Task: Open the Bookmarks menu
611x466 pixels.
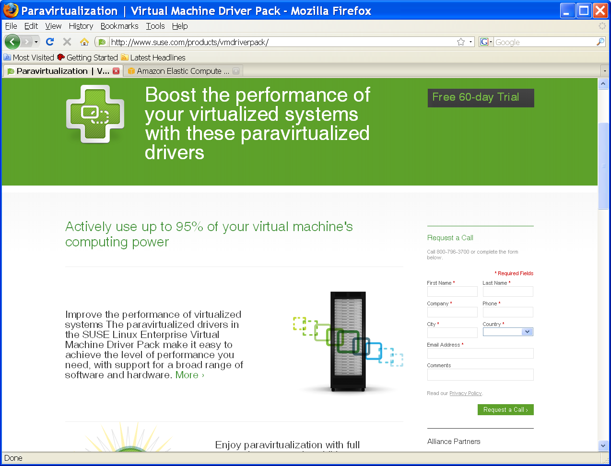Action: pyautogui.click(x=119, y=26)
